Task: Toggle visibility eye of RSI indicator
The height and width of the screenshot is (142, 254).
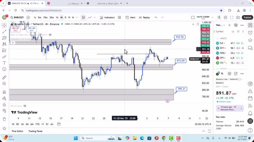Action: pyautogui.click(x=25, y=106)
